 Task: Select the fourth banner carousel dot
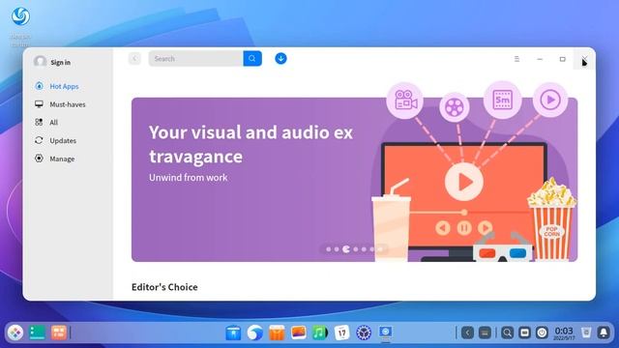356,249
